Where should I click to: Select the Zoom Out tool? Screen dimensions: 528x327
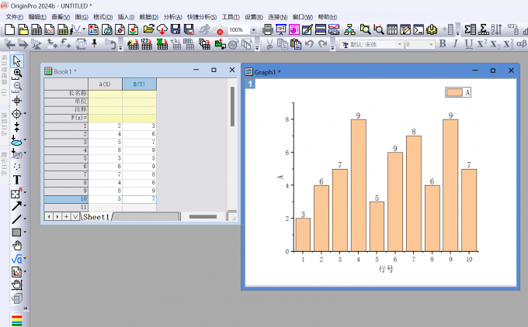17,87
